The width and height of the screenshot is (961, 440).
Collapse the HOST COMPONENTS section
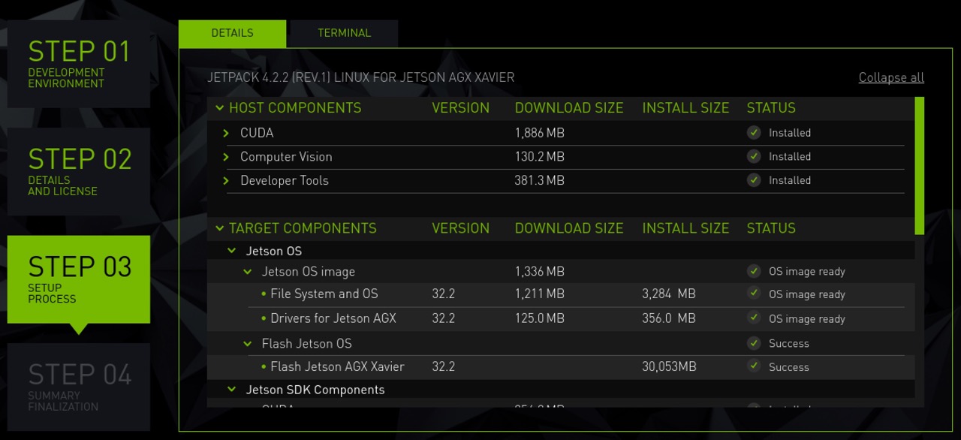pos(219,108)
